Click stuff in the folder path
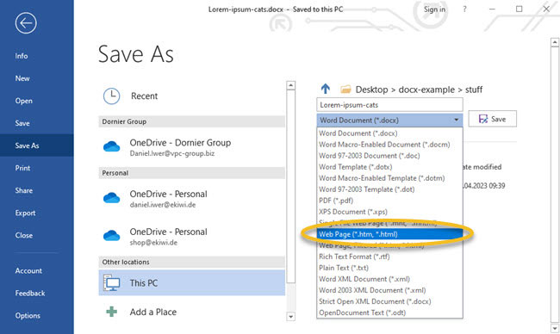This screenshot has height=334, width=560. [x=474, y=90]
